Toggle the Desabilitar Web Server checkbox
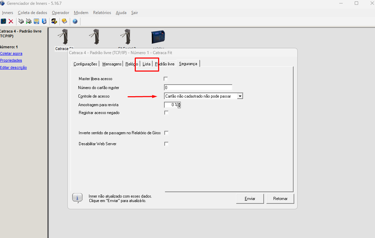The image size is (375, 238). [166, 144]
